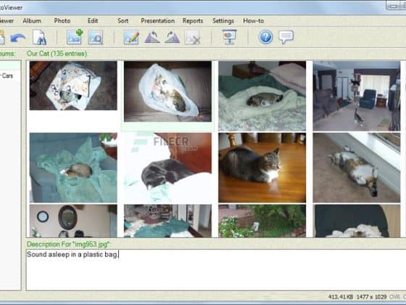Open the Album menu
406x305 pixels.
pyautogui.click(x=32, y=21)
